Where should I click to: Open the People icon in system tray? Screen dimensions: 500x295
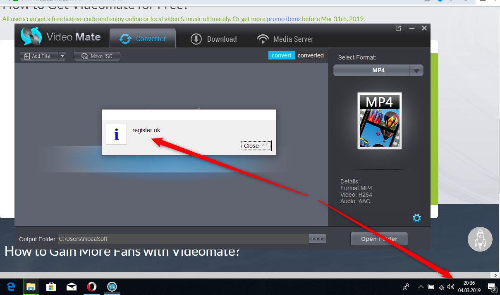pos(406,286)
